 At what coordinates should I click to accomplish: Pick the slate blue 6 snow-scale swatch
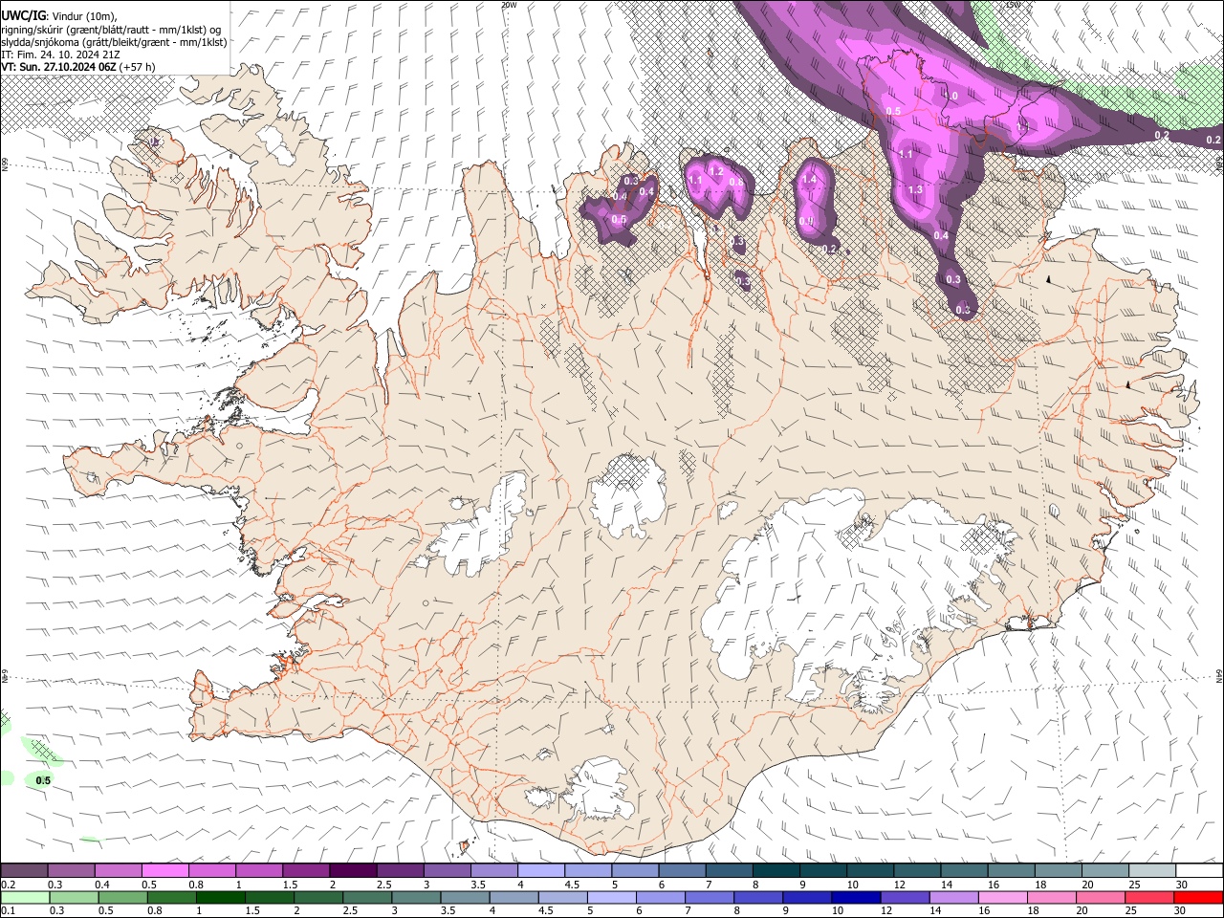tap(682, 870)
